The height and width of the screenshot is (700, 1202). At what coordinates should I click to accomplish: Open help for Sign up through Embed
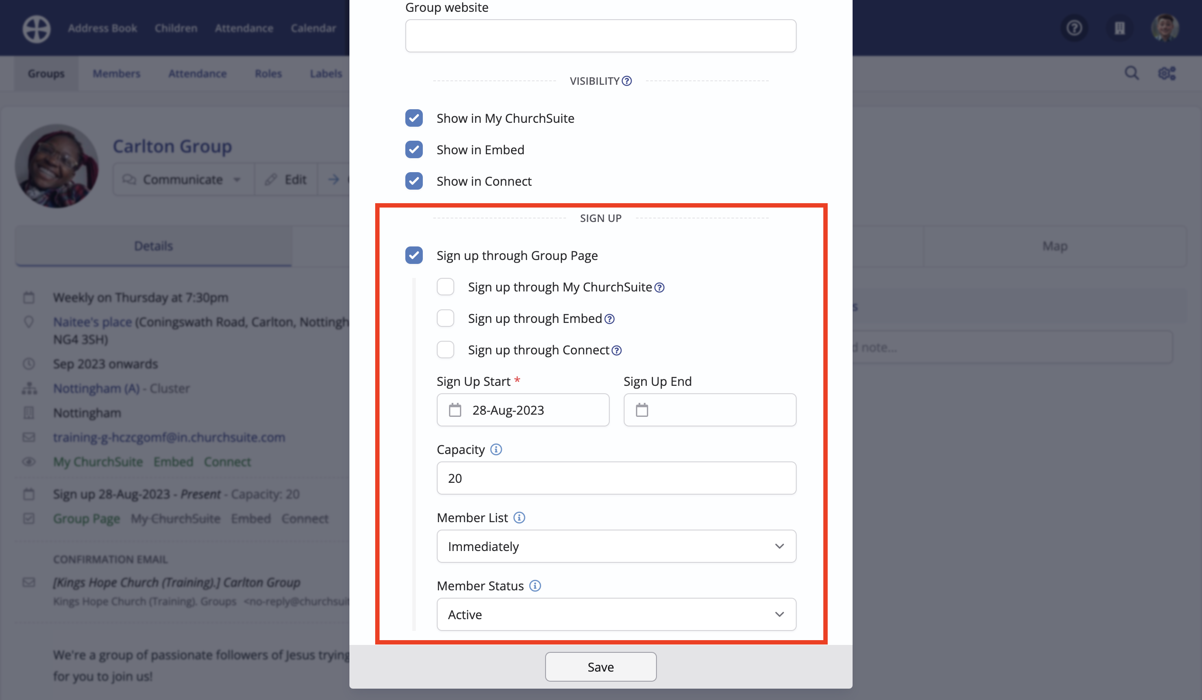[609, 319]
